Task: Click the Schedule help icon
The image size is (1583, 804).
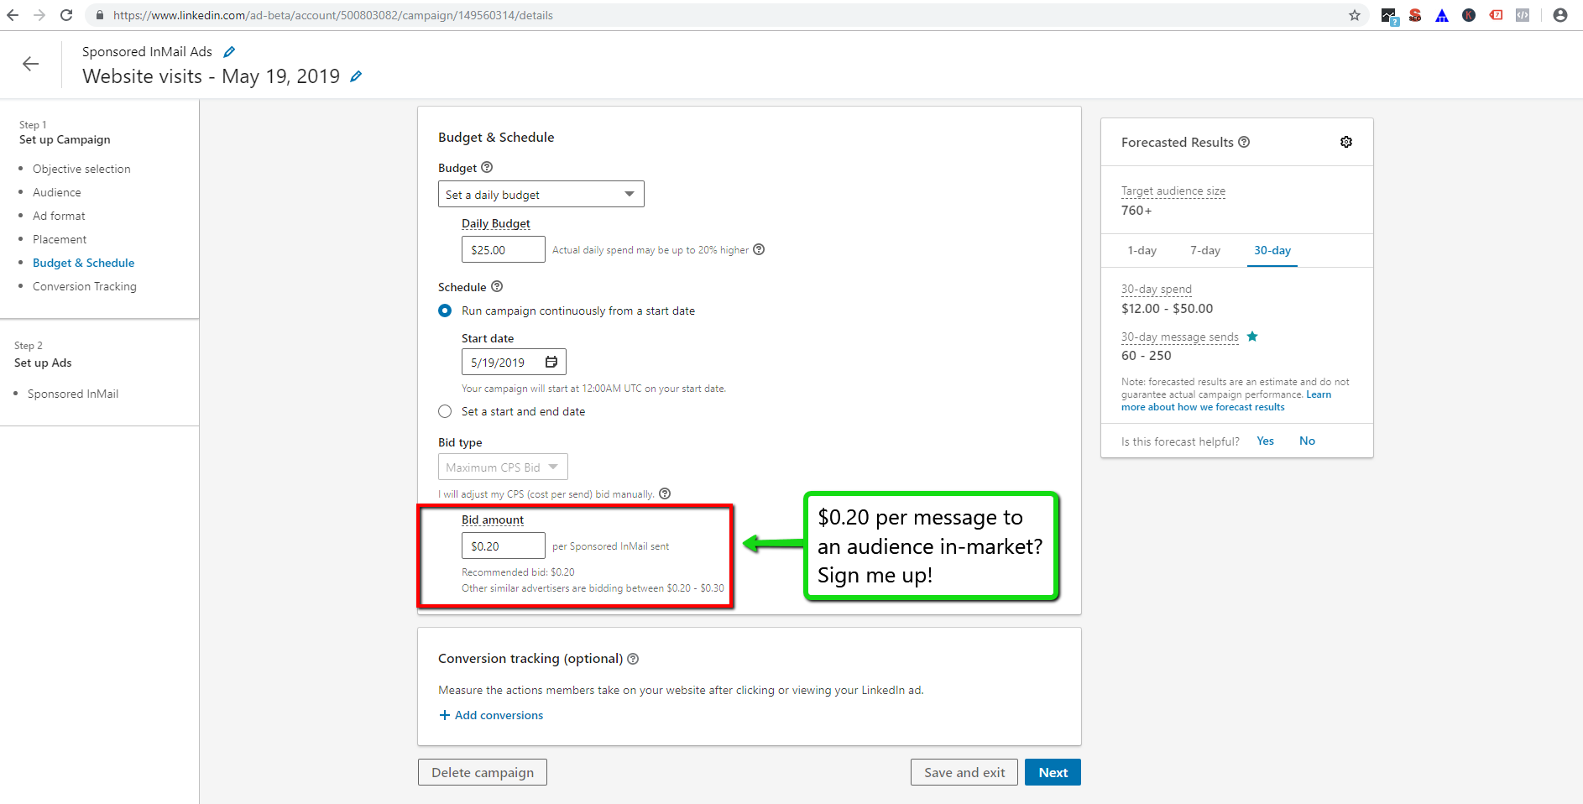Action: [497, 286]
